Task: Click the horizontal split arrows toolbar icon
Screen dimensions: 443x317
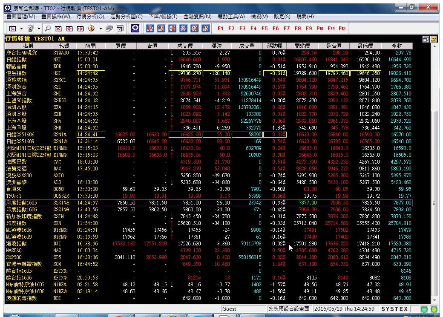Action: coord(80,29)
